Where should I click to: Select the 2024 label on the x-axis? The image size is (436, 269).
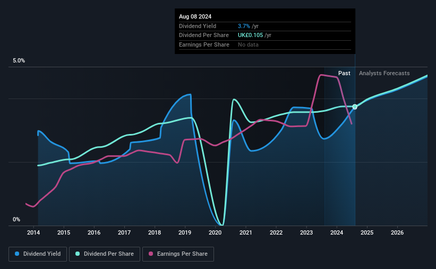(337, 232)
